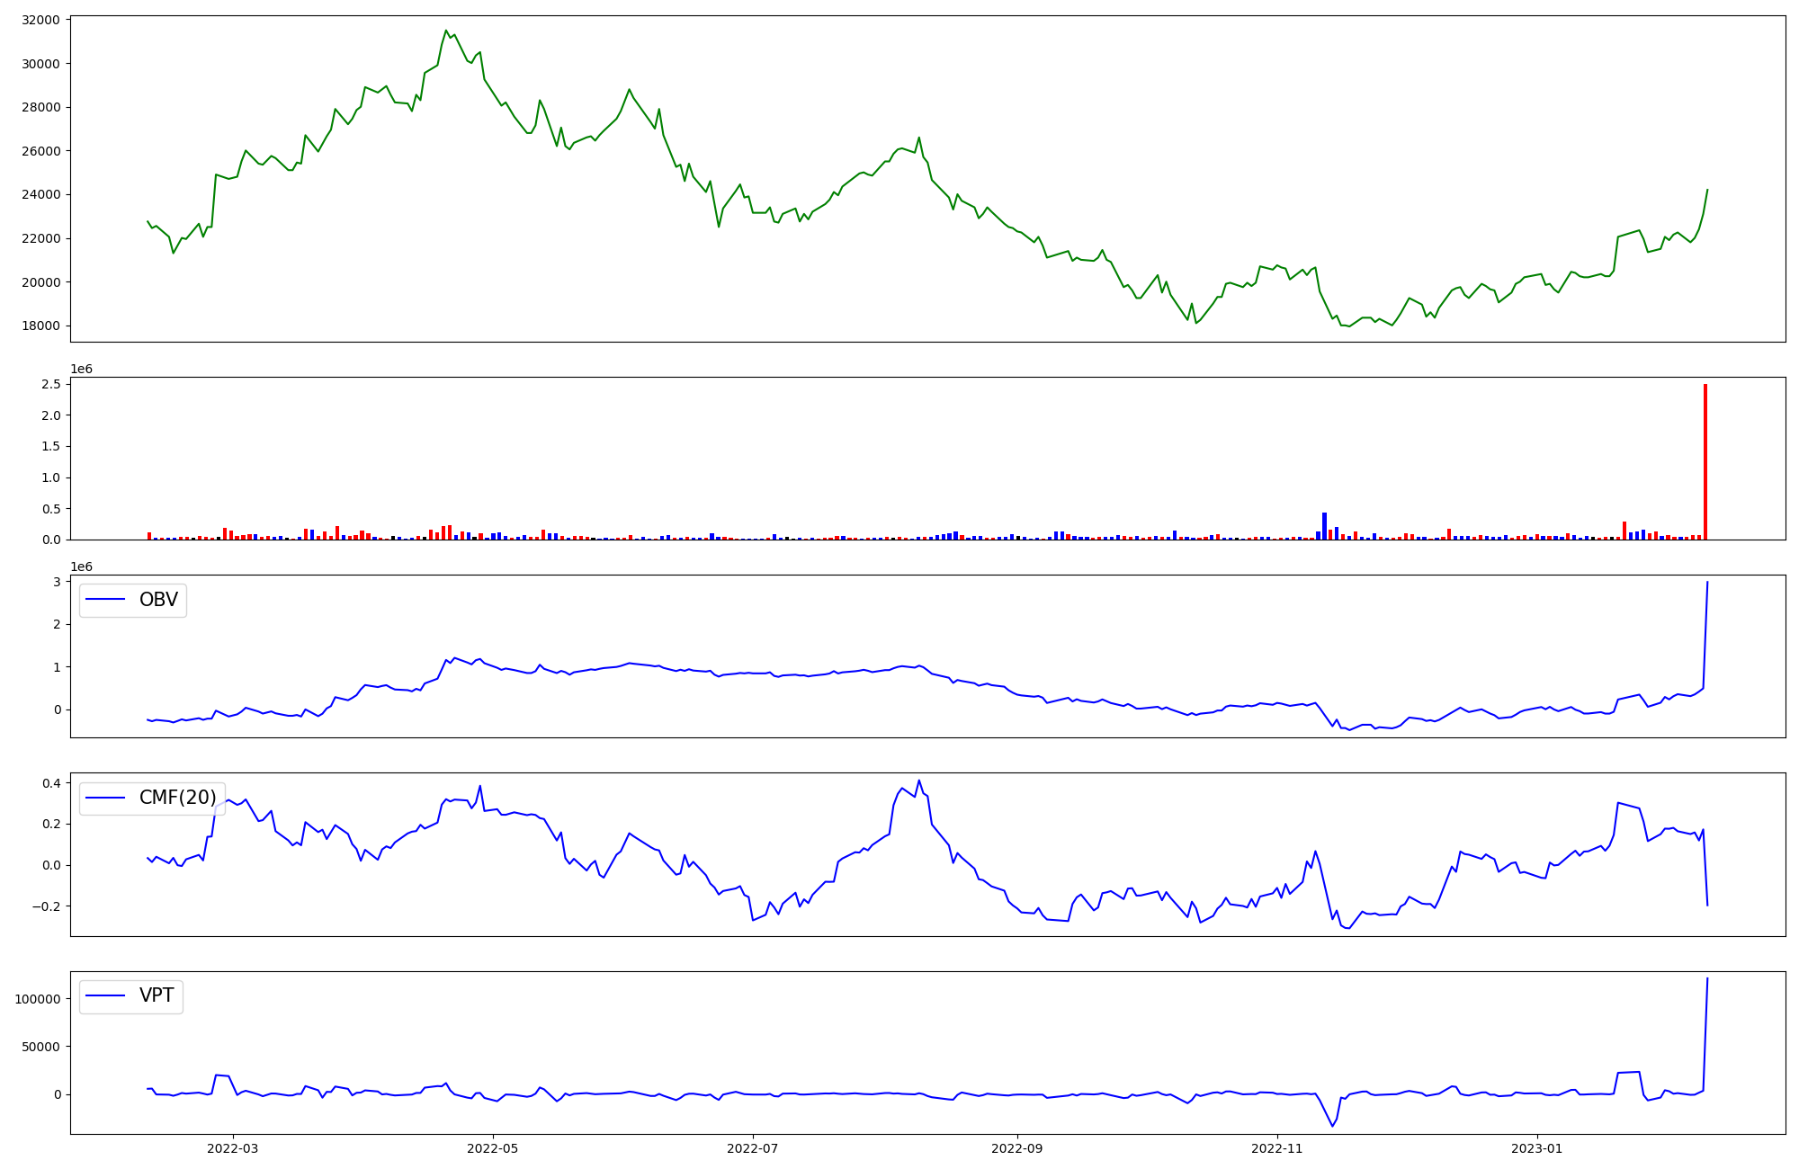
Task: Click the CMF(20) legend label
Action: pyautogui.click(x=177, y=798)
